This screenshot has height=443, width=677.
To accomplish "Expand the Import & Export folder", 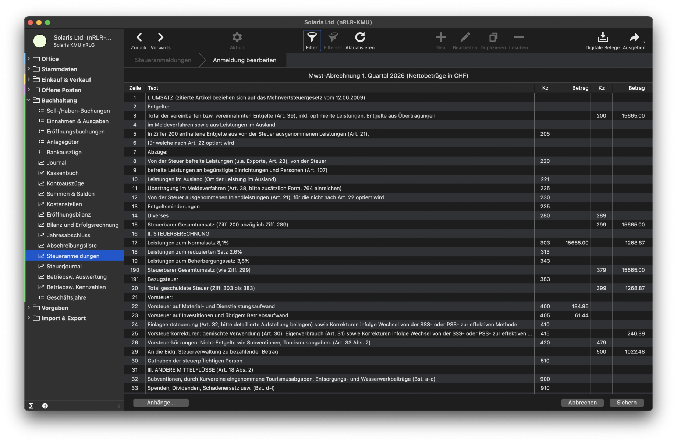I will 29,318.
